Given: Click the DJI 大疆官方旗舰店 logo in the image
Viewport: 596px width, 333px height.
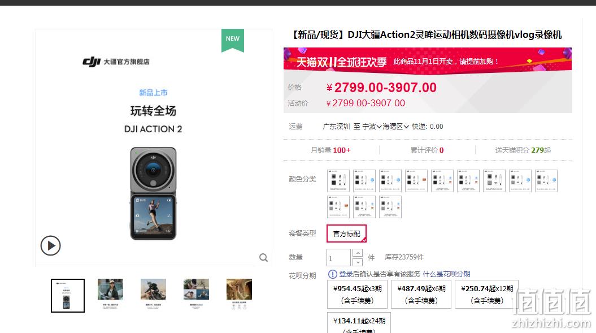Looking at the screenshot, I should tap(116, 62).
